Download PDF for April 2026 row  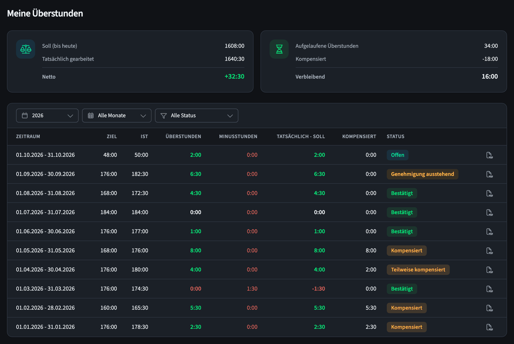coord(489,270)
